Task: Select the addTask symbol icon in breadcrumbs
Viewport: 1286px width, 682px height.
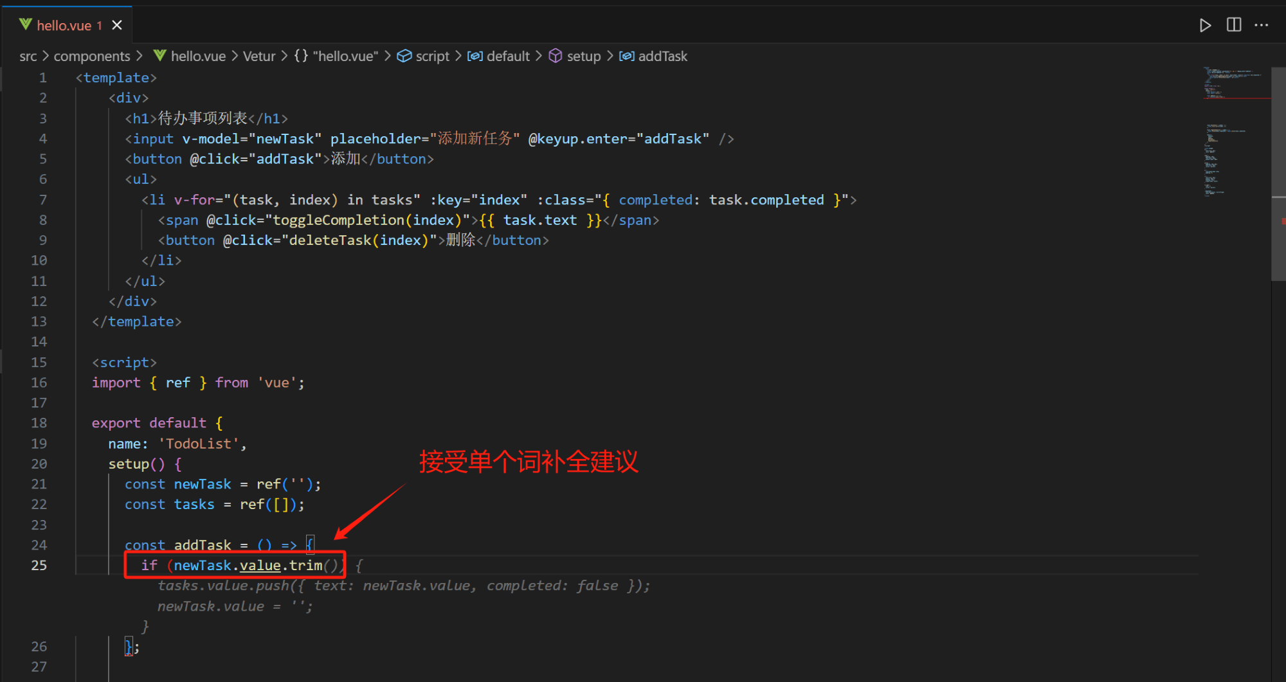Action: [627, 57]
